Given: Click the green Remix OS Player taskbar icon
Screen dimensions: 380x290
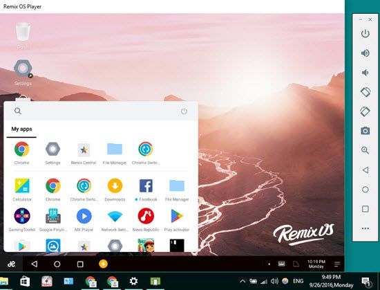Looking at the screenshot, I should pyautogui.click(x=155, y=282).
